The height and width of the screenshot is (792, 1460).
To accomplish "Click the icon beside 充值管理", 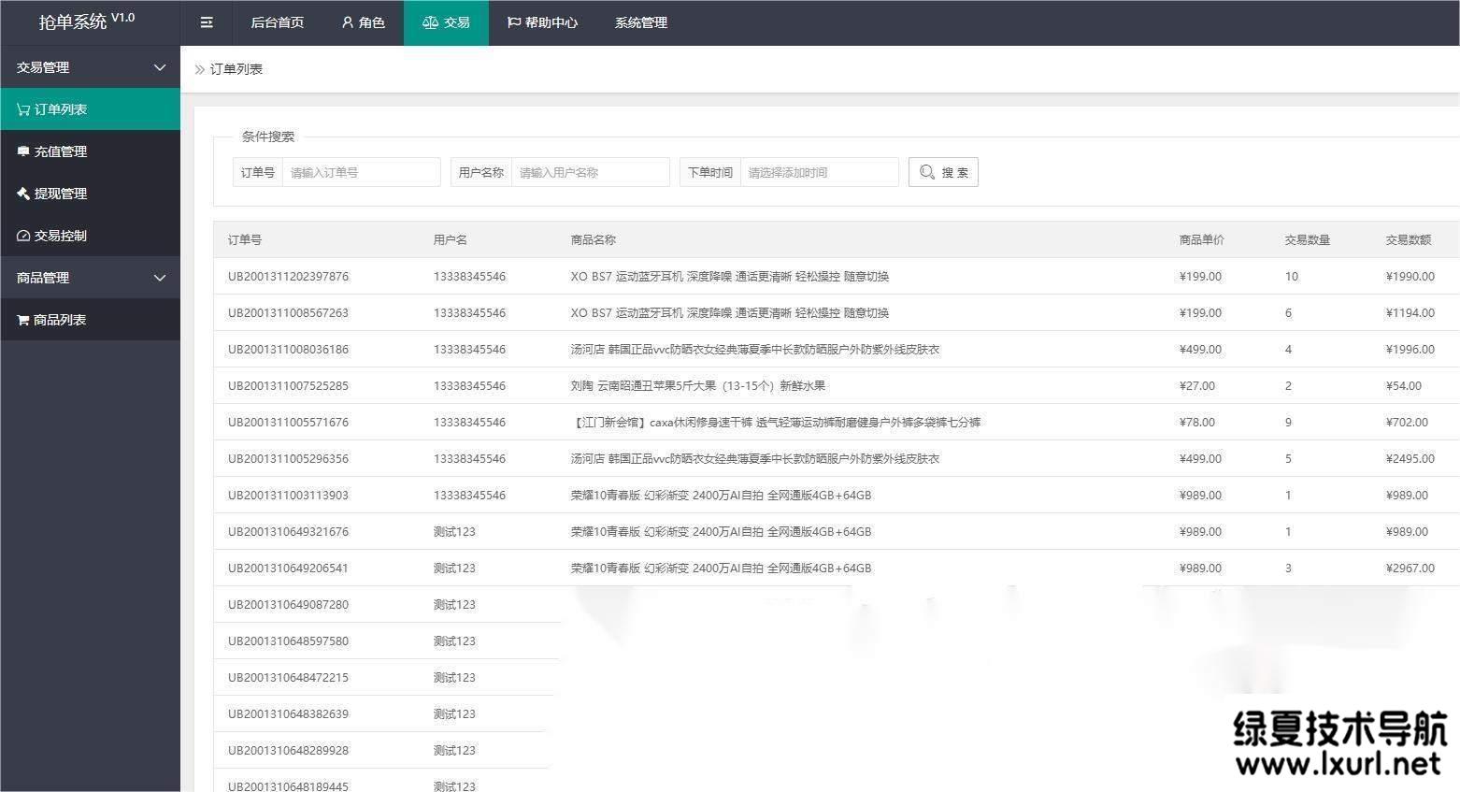I will (x=23, y=151).
